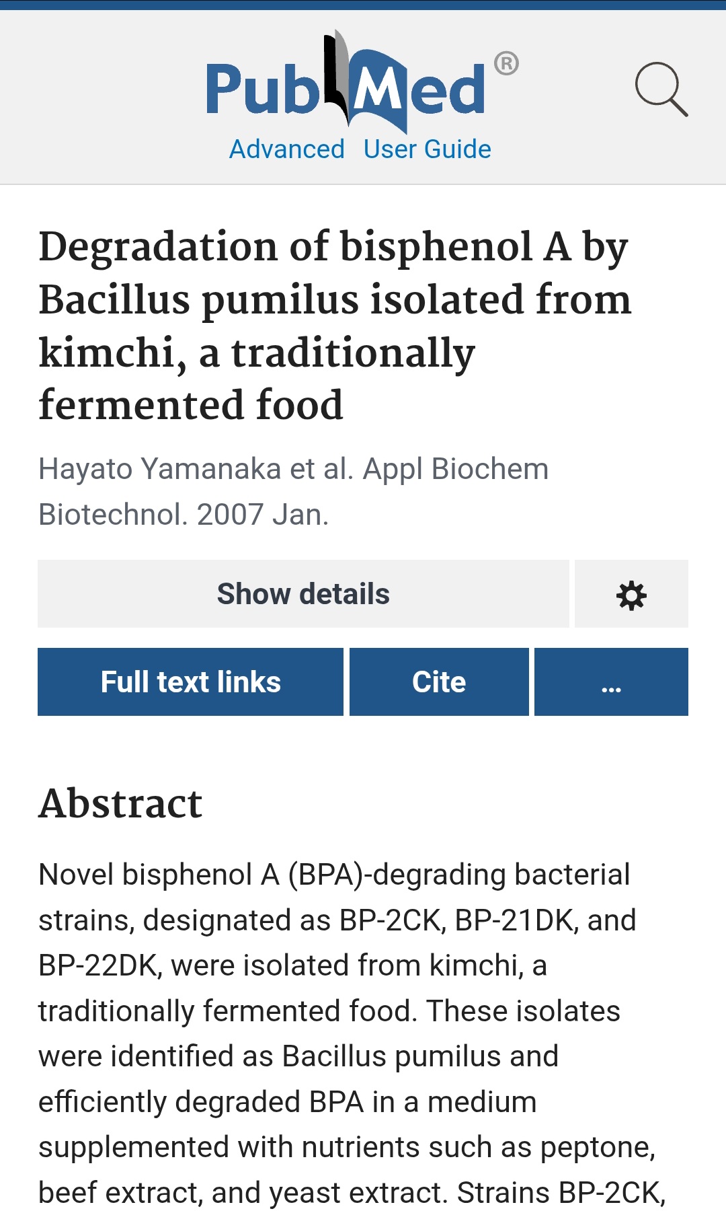726x1211 pixels.
Task: Tap the publication date 2007 Jan.
Action: 262,515
